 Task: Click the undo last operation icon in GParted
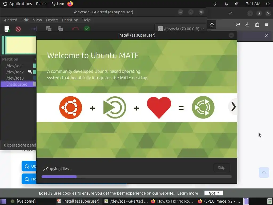click(x=75, y=29)
